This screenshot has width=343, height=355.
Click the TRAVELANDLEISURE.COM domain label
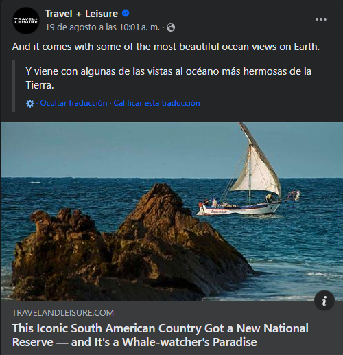(x=63, y=313)
